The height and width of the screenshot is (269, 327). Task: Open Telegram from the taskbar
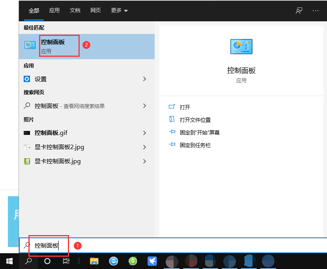(x=152, y=261)
